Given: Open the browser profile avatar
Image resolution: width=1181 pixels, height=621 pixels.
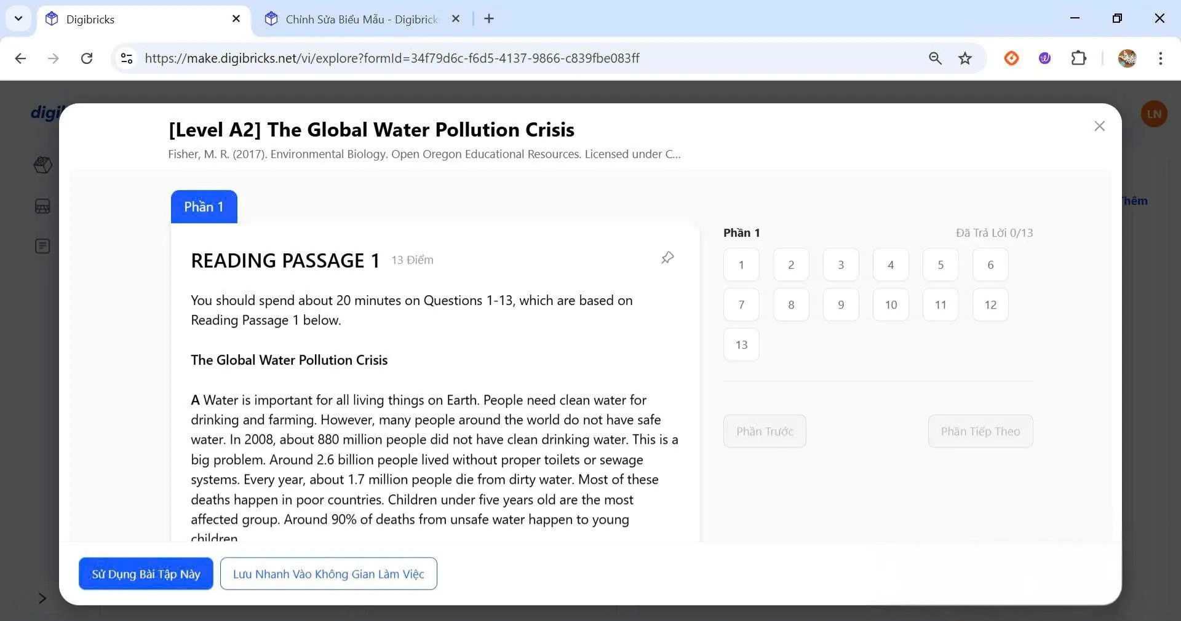Looking at the screenshot, I should pos(1127,58).
